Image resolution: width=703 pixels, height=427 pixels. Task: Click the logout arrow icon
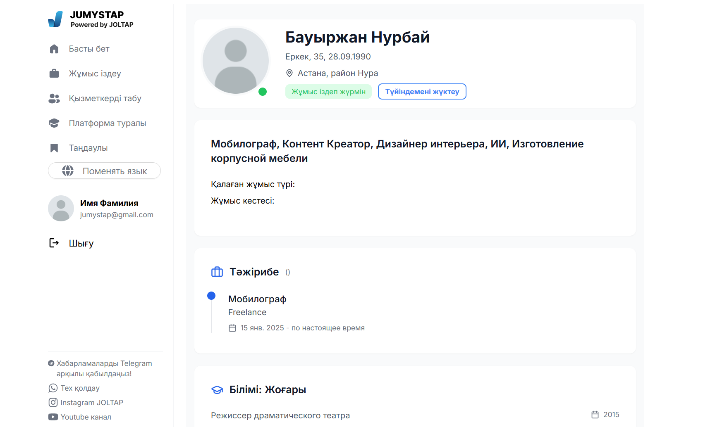pos(54,243)
